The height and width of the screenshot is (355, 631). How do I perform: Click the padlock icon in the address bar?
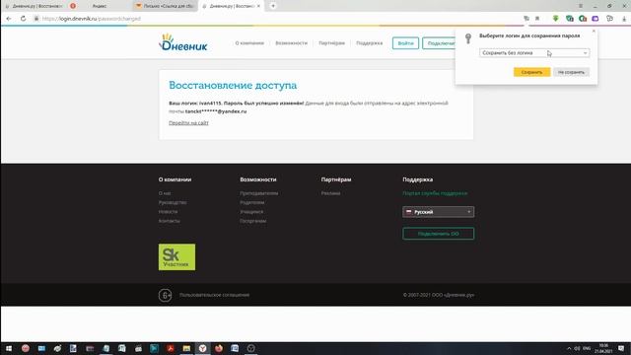pos(36,19)
